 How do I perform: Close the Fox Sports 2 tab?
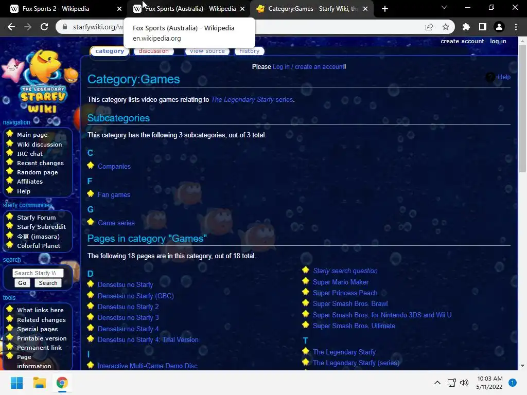(x=119, y=9)
